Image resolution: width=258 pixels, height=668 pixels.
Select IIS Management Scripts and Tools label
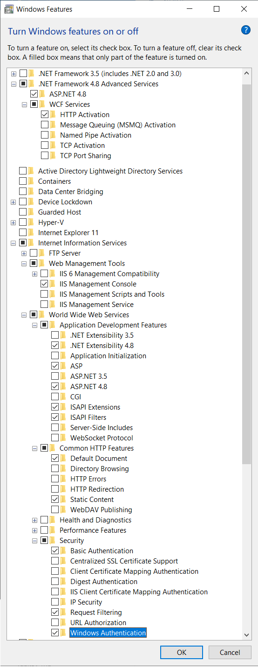click(x=112, y=294)
